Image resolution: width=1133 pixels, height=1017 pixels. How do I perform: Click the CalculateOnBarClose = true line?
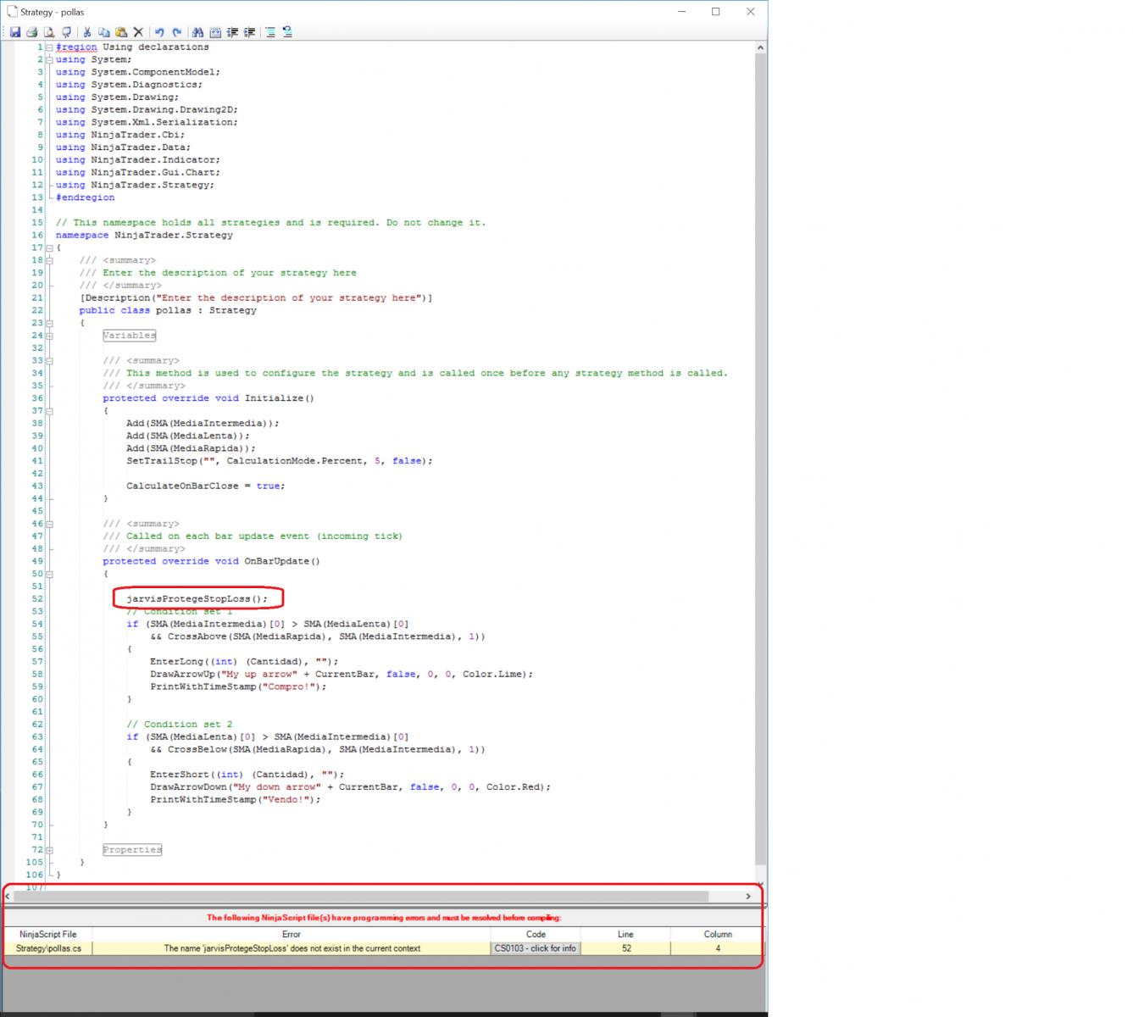coord(206,486)
